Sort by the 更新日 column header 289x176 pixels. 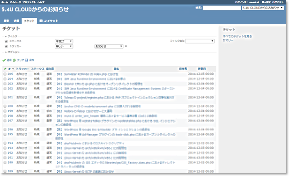click(x=202, y=69)
